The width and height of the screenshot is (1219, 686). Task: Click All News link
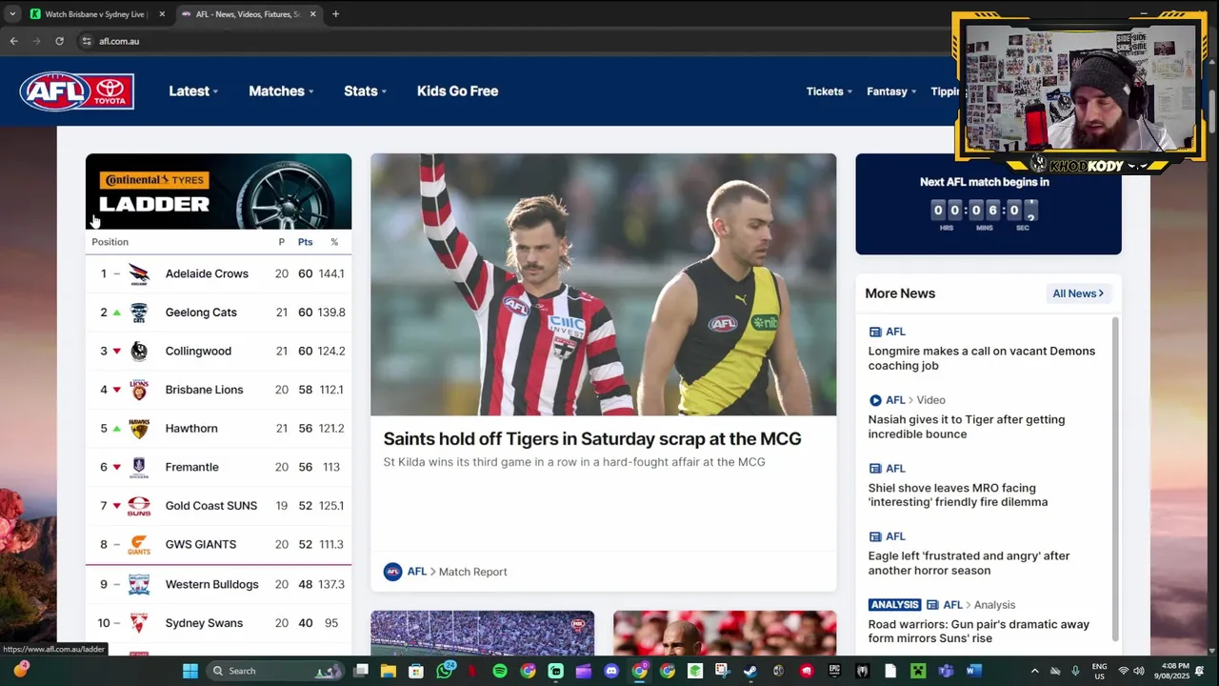1078,293
